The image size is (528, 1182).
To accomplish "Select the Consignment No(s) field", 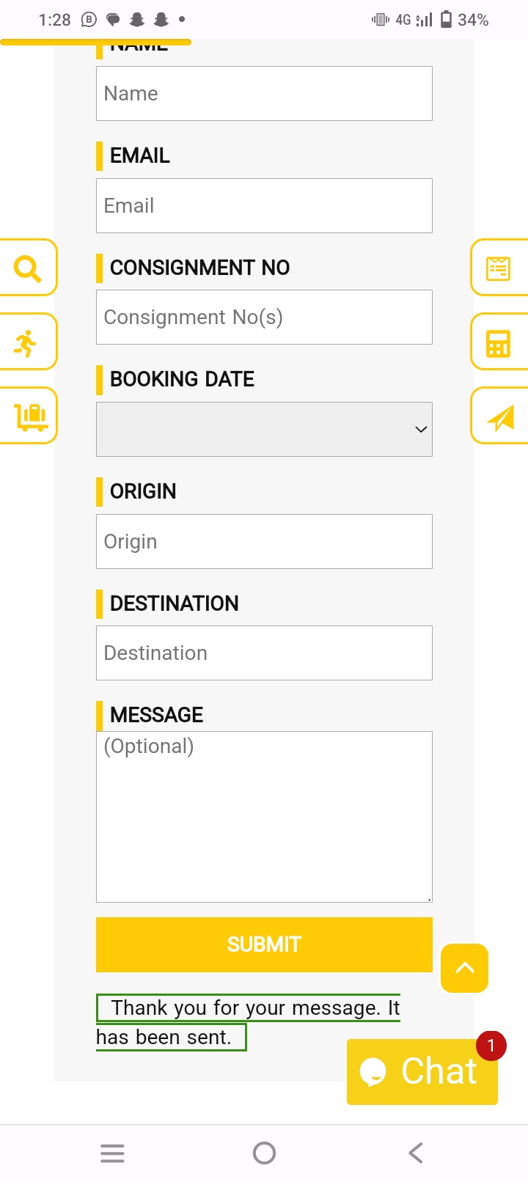I will [x=264, y=317].
